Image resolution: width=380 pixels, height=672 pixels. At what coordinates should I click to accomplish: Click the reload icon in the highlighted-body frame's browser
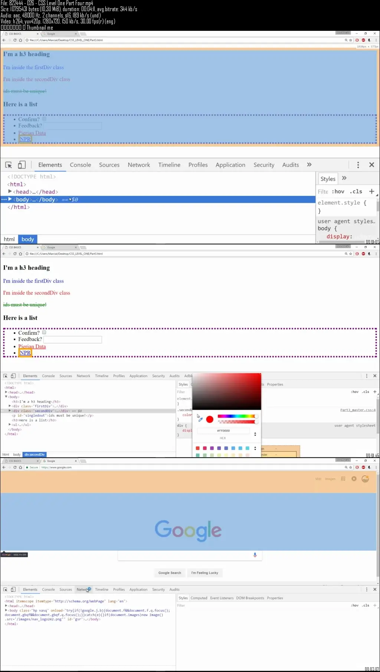click(x=15, y=40)
